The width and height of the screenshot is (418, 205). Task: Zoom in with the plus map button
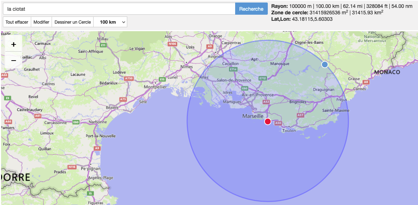14,44
